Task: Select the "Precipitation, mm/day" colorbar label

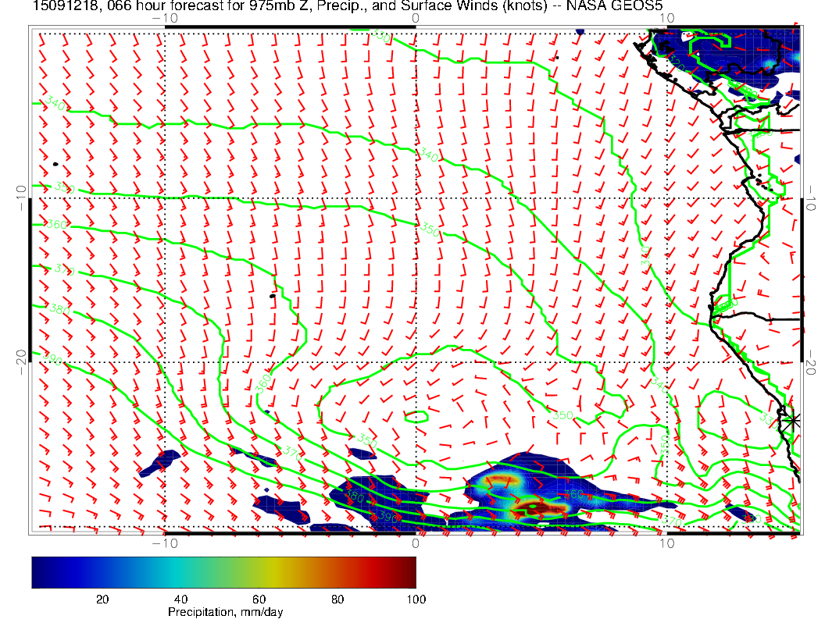Action: [x=225, y=613]
